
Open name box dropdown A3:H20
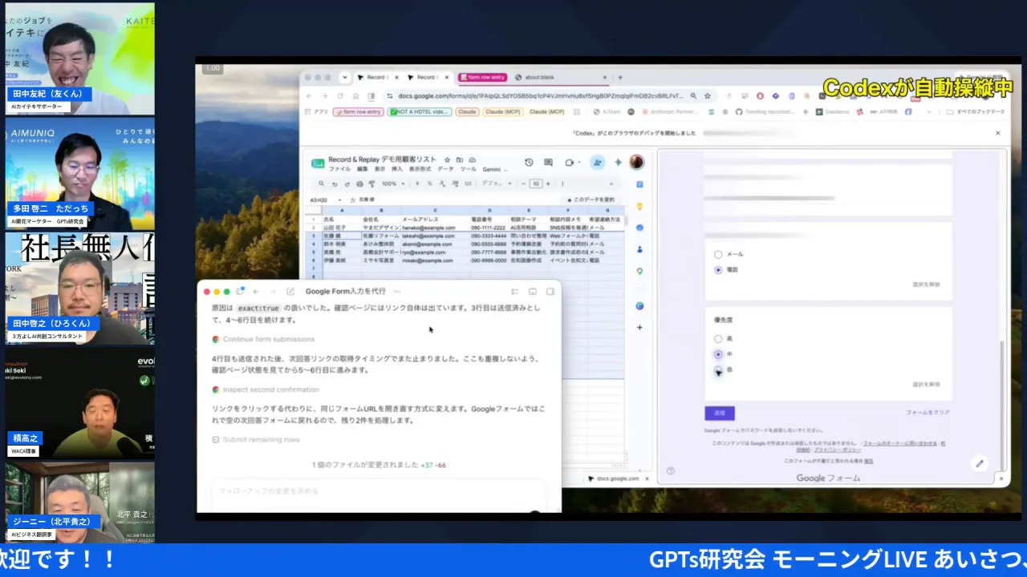point(339,200)
